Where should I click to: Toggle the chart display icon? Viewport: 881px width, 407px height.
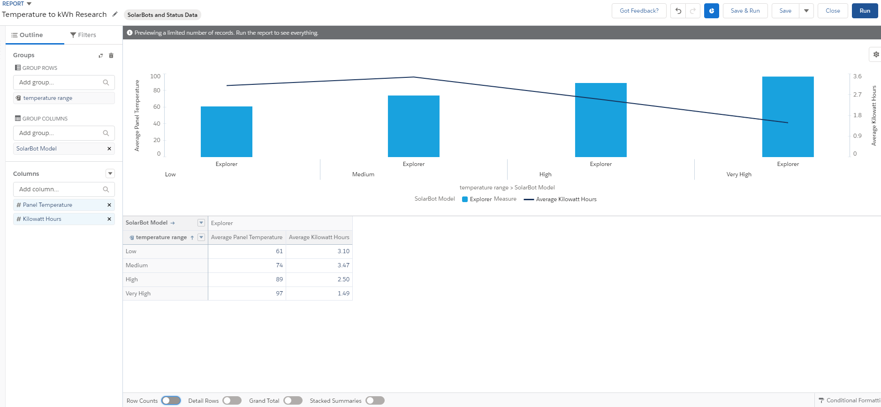(x=712, y=11)
